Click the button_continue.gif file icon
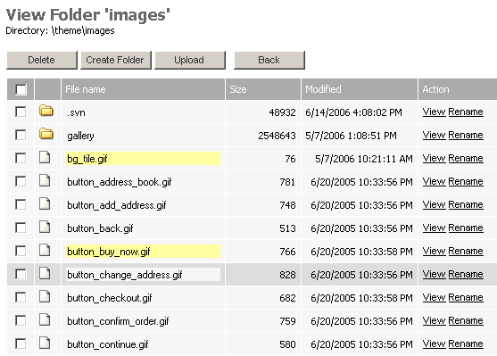Image resolution: width=497 pixels, height=356 pixels. (x=45, y=343)
